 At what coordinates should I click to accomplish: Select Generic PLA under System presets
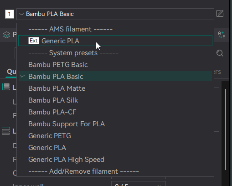(x=115, y=148)
